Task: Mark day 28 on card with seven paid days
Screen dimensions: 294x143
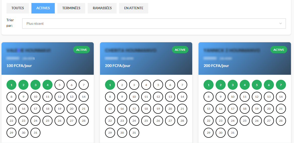Action: 281,121
